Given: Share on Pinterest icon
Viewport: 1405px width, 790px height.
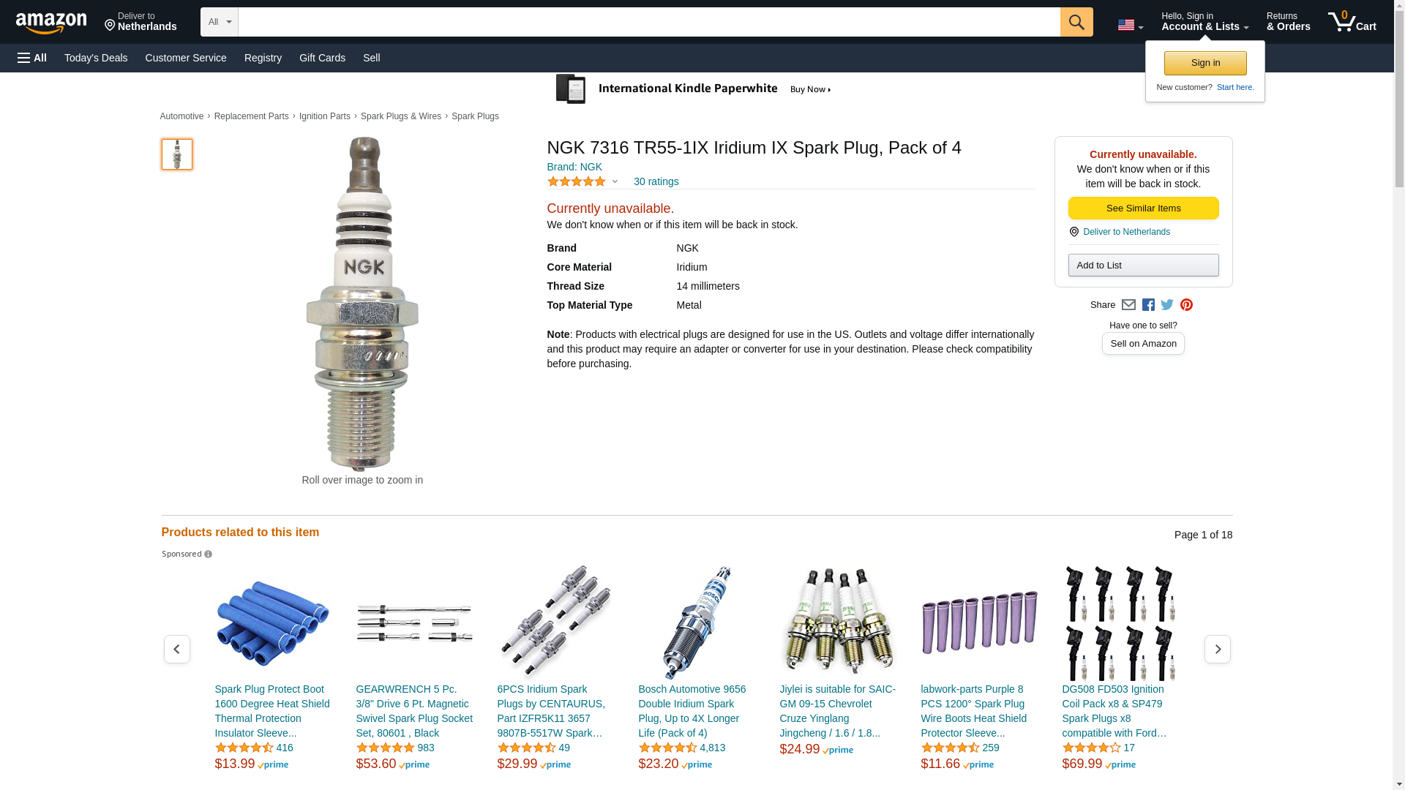Looking at the screenshot, I should point(1186,305).
